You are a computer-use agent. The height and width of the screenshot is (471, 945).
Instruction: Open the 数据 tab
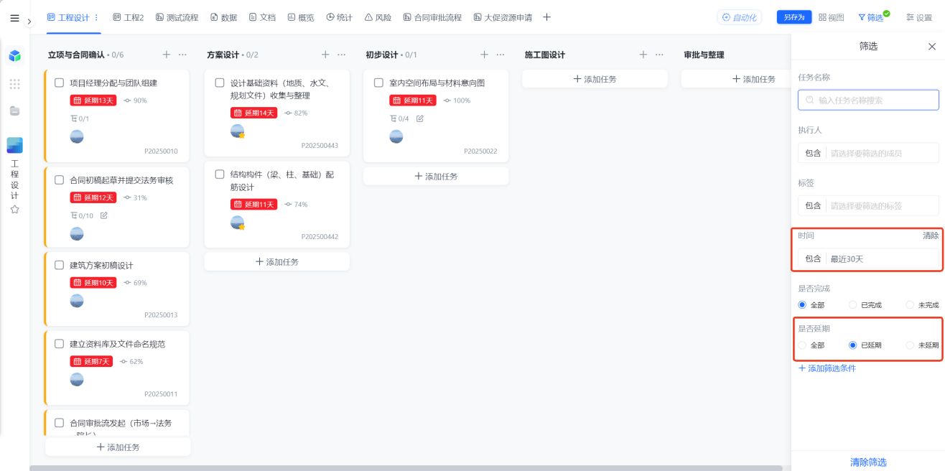coord(224,17)
